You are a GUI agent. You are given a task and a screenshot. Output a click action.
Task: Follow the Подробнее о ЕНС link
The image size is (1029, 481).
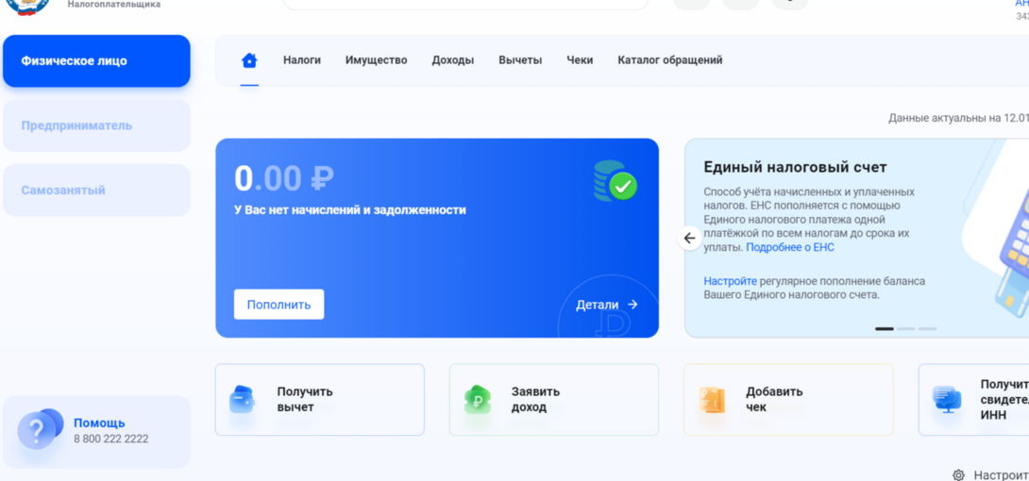point(790,247)
